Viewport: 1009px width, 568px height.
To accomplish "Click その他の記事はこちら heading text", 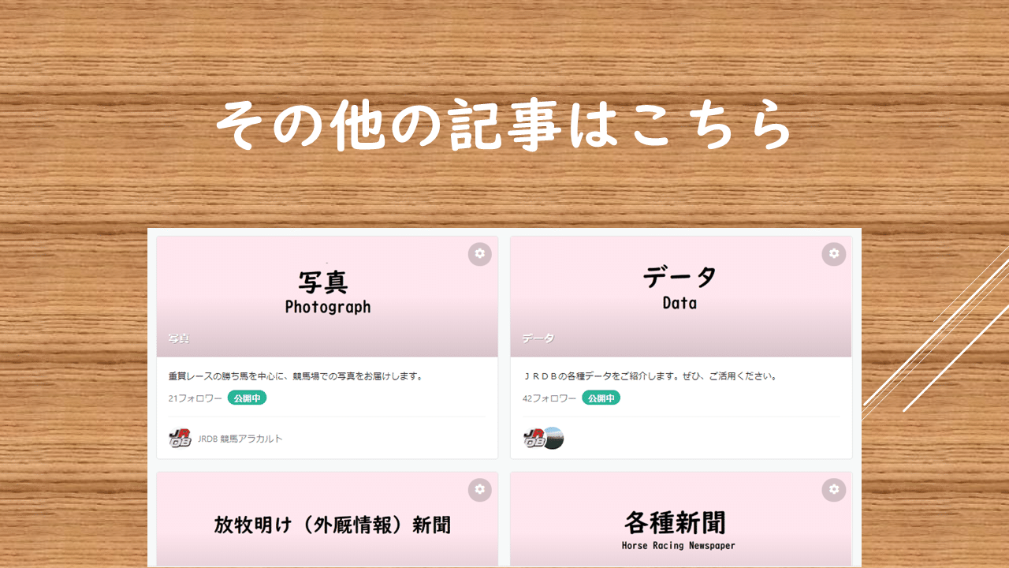I will point(504,125).
